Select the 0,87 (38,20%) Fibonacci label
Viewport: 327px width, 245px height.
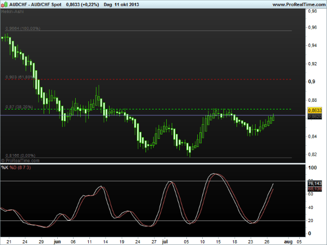[19, 107]
